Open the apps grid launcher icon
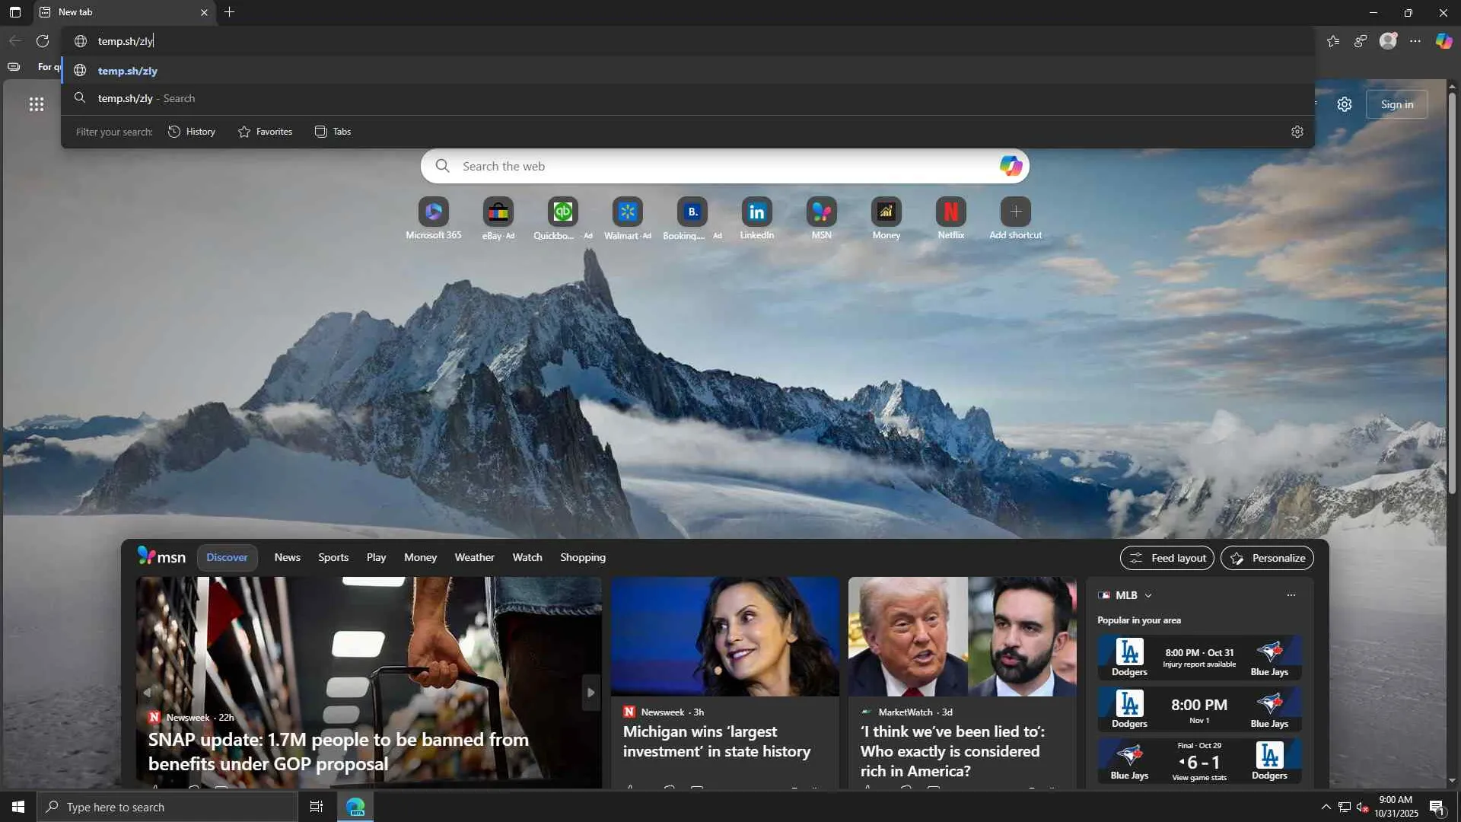 click(x=37, y=104)
